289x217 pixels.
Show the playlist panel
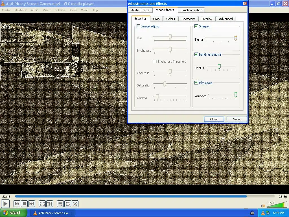(60, 204)
